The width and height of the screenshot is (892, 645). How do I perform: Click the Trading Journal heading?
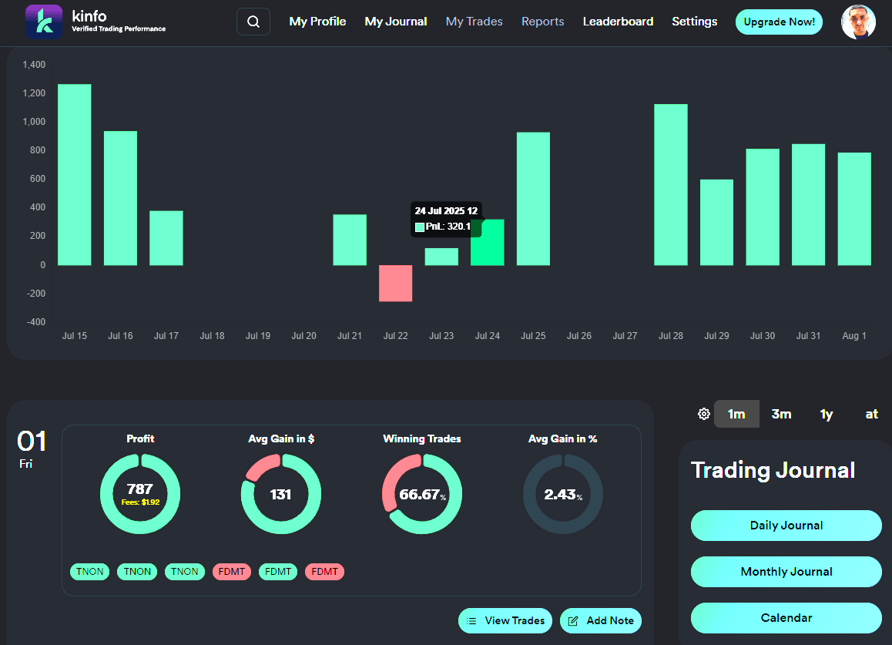pos(773,470)
